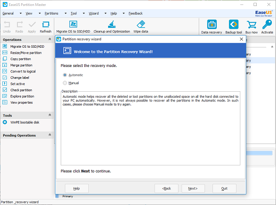276x205 pixels.
Task: Launch Cleanup and Optimization tool
Action: [112, 27]
